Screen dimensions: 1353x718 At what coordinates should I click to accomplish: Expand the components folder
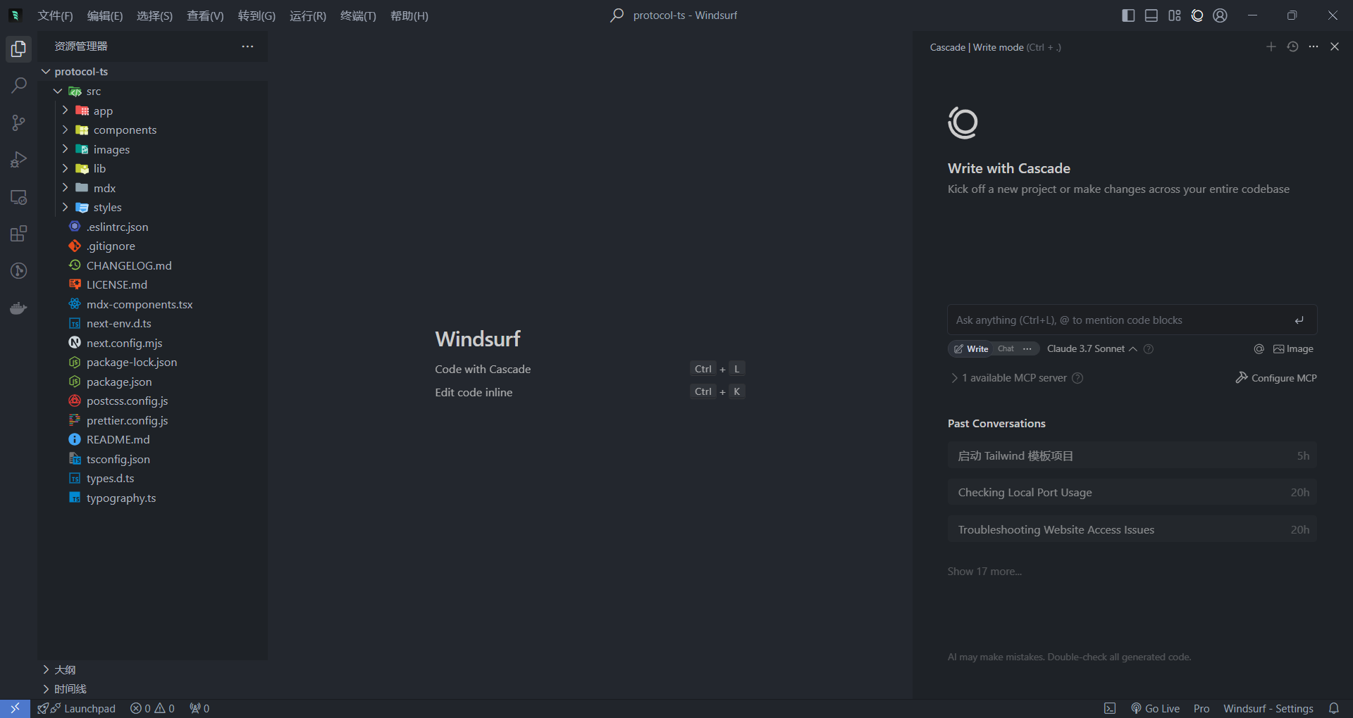click(x=153, y=130)
